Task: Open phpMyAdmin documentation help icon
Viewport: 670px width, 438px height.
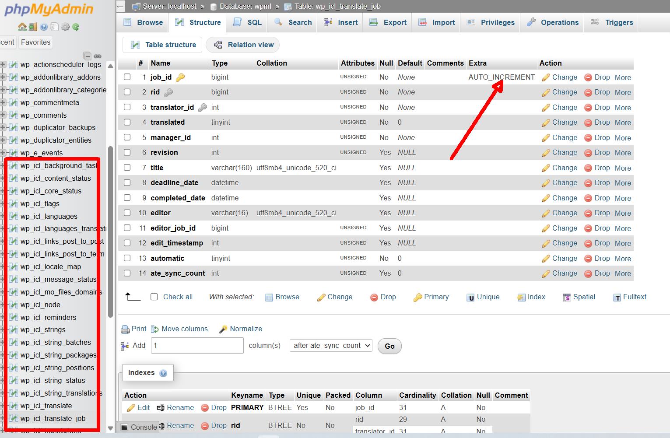Action: tap(44, 27)
